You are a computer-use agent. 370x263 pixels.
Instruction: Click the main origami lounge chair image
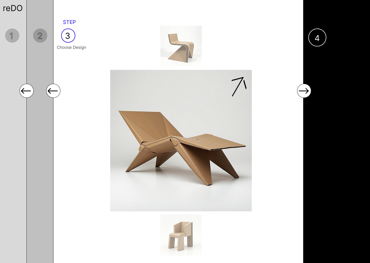coord(181,140)
